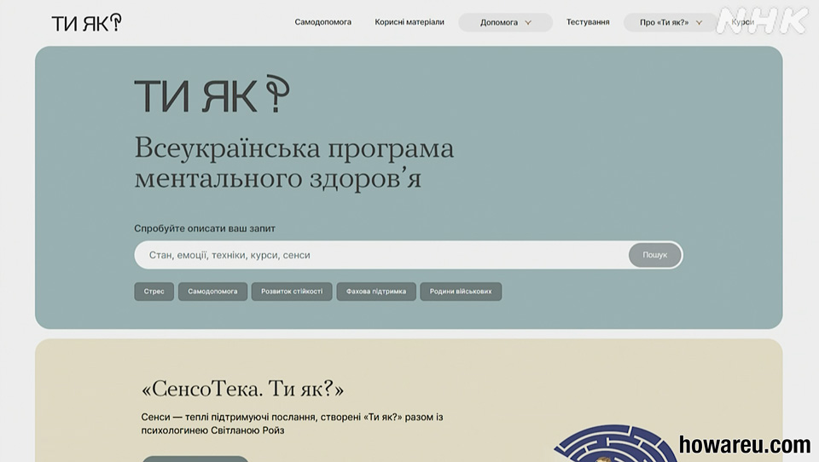Expand the Допомога dropdown
The image size is (819, 462).
[x=505, y=22]
